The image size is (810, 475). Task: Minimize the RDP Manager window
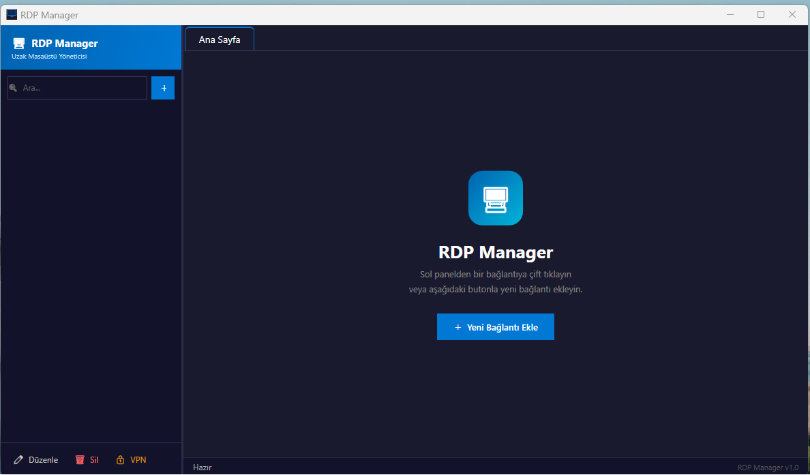point(730,14)
